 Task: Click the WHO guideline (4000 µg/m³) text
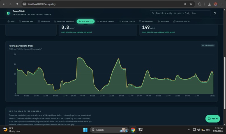pyautogui.click(x=158, y=32)
